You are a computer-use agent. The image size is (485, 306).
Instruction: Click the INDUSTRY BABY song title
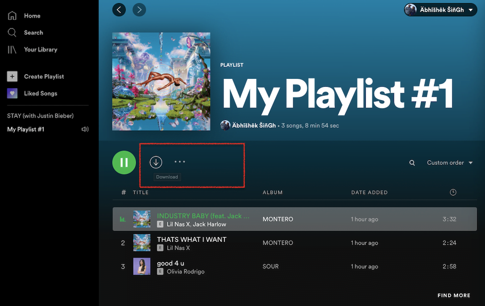(x=203, y=216)
